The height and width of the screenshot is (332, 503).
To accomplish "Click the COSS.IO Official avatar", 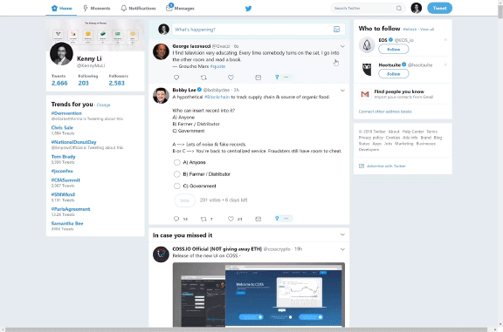I will pos(161,254).
